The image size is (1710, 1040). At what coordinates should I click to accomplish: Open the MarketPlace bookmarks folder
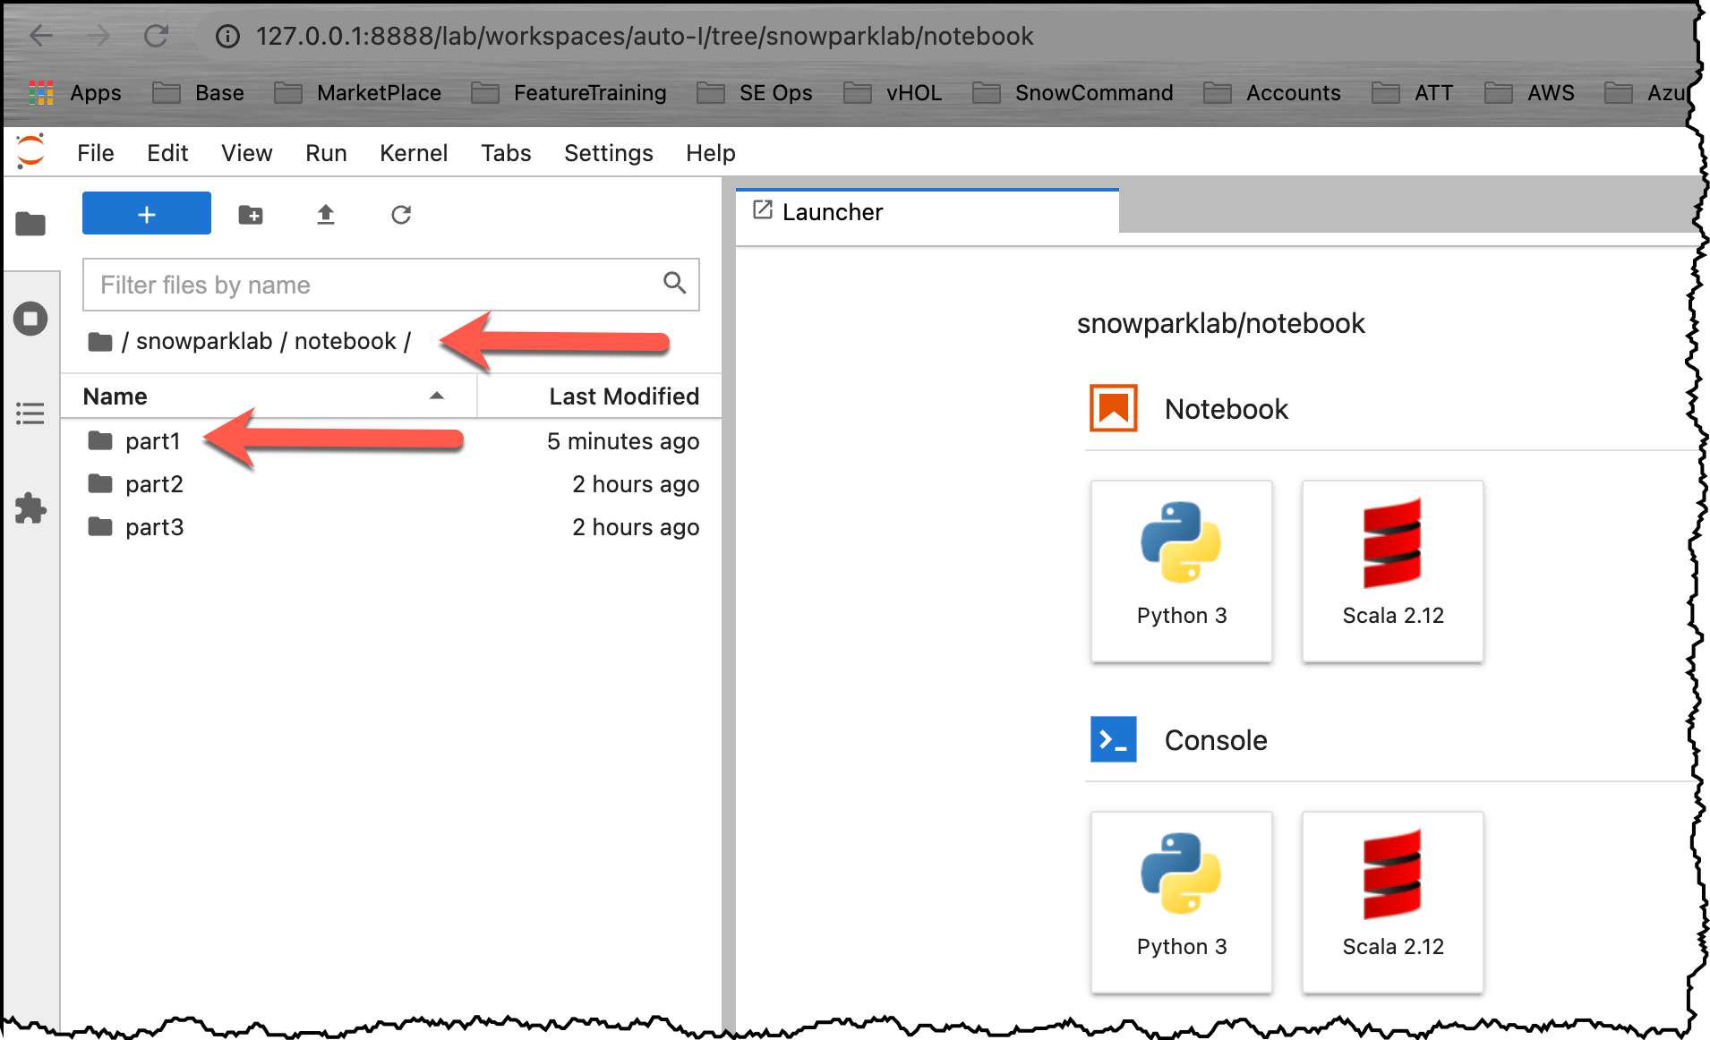(x=358, y=93)
